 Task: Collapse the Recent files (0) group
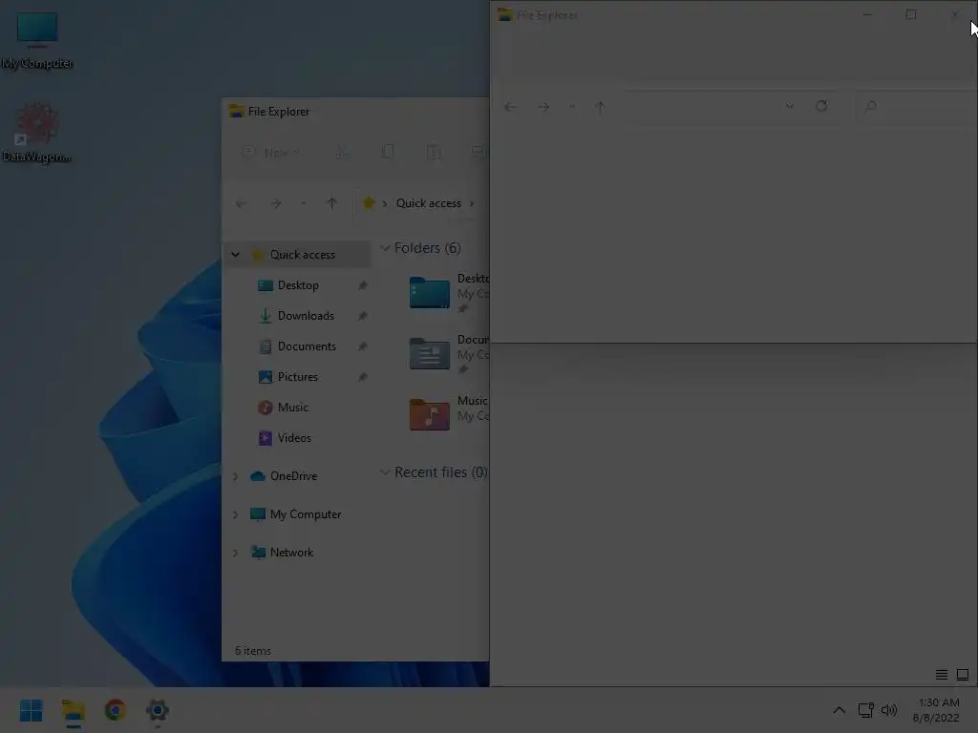[385, 472]
